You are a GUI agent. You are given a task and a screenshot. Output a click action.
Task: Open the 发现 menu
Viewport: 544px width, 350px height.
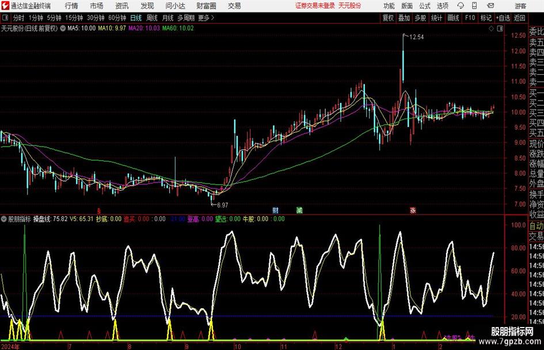point(147,6)
